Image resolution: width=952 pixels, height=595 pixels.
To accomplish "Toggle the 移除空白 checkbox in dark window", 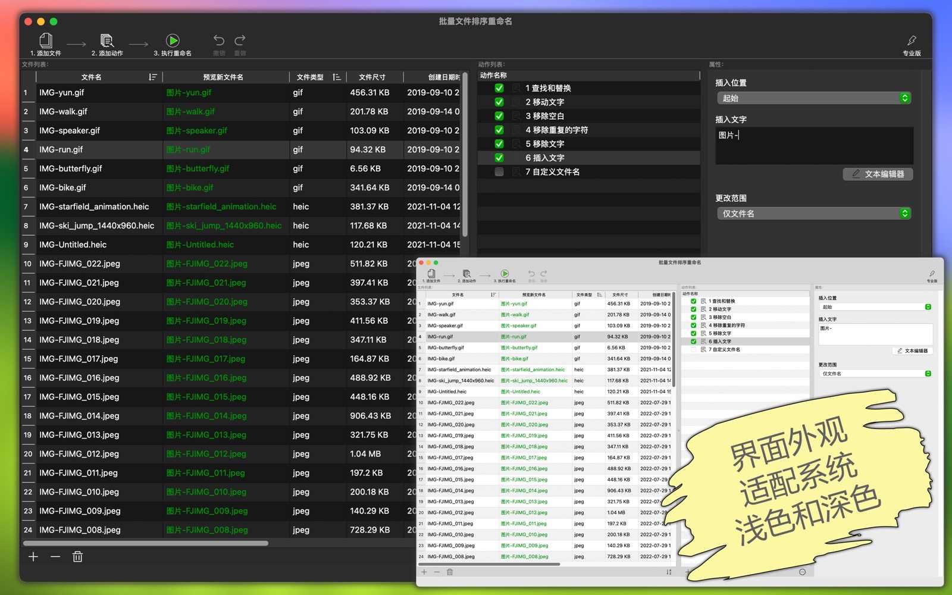I will 499,116.
